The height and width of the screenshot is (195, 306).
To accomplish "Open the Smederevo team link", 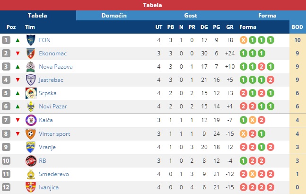I will point(54,174).
